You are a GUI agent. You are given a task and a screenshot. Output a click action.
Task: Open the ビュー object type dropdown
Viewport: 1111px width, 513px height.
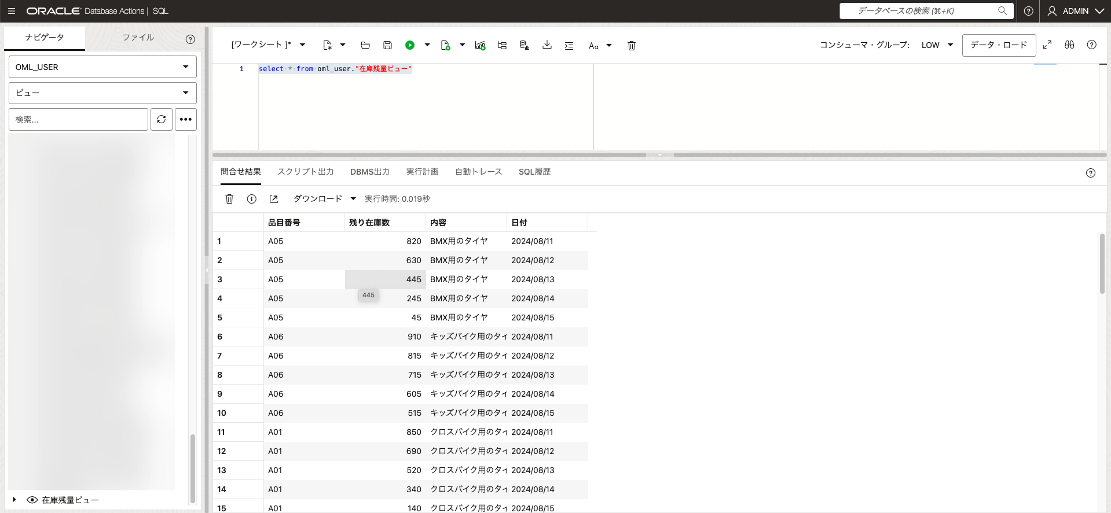tap(102, 93)
